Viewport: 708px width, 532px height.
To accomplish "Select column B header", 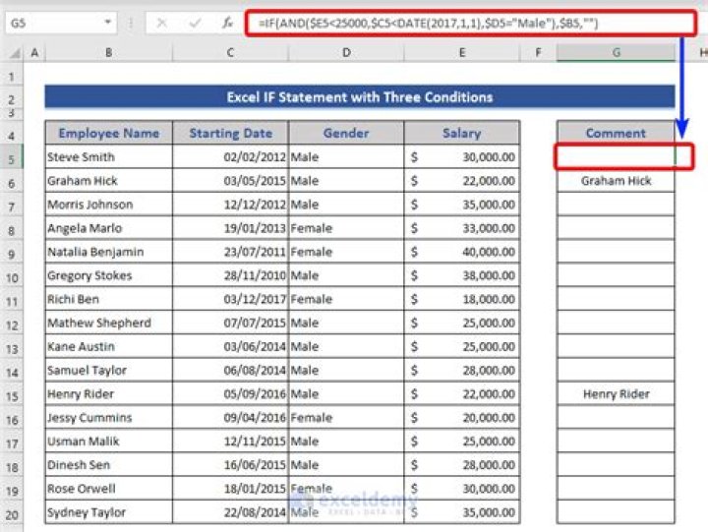I will 109,53.
